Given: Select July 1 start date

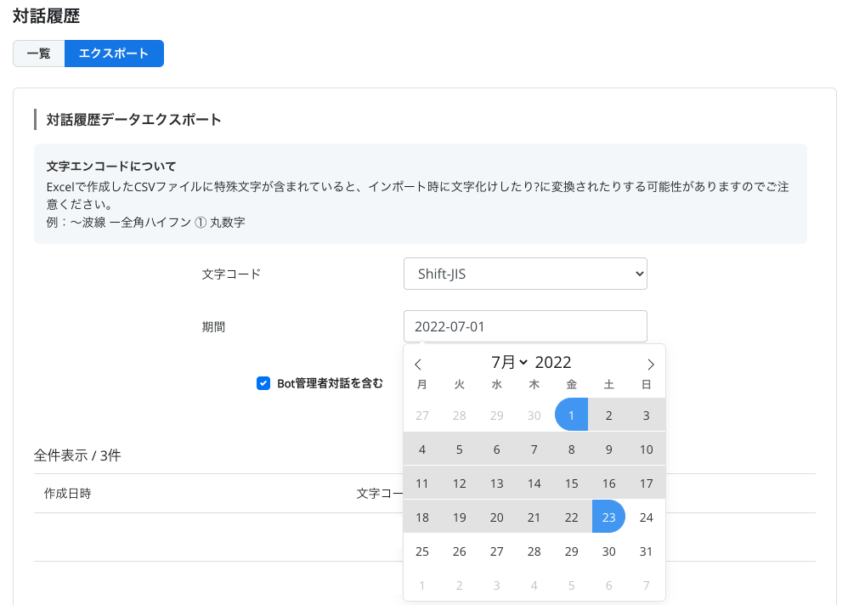Looking at the screenshot, I should pyautogui.click(x=572, y=416).
